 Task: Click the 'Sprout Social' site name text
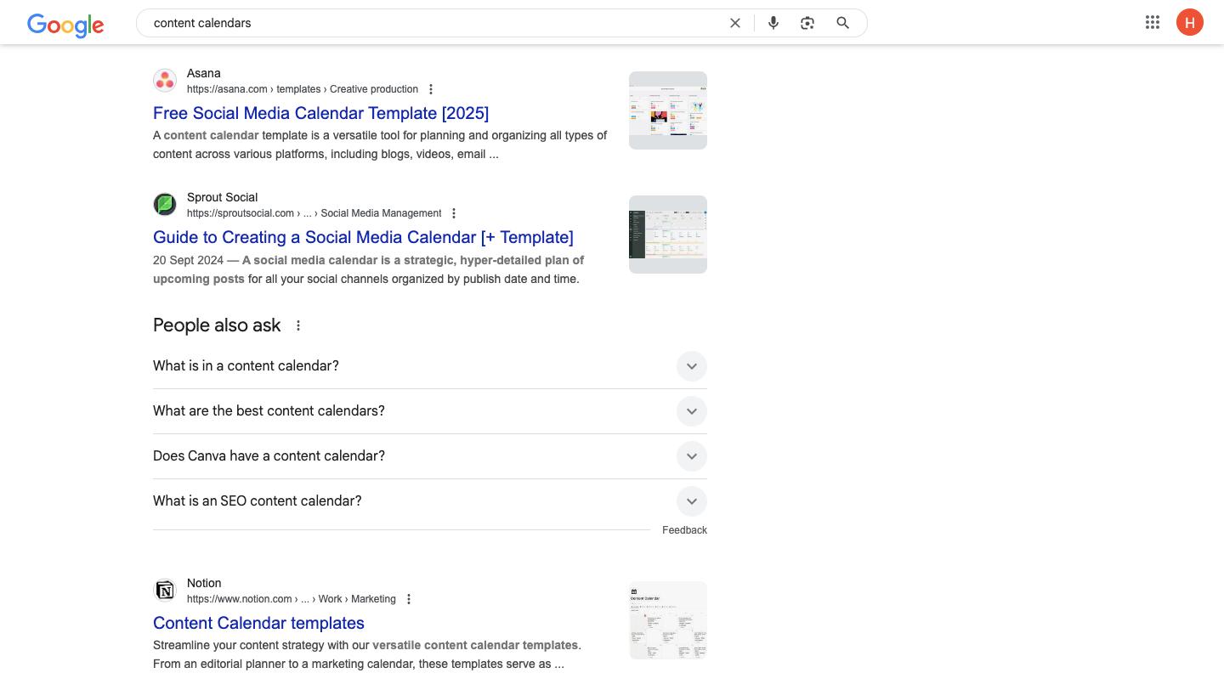pyautogui.click(x=222, y=197)
